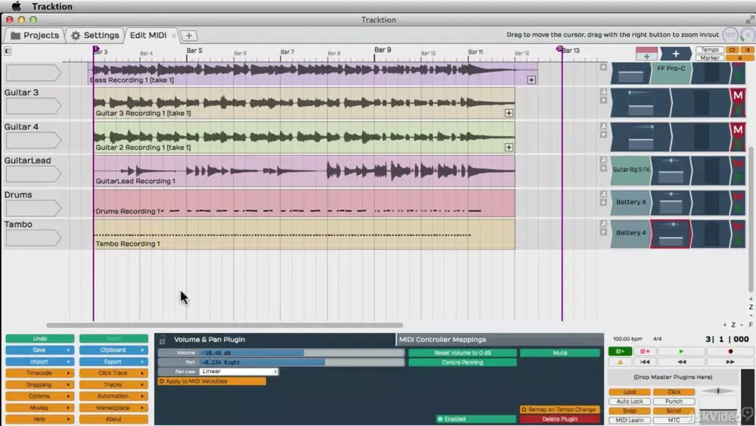
Task: Rewind using the double left arrow button
Action: point(681,362)
